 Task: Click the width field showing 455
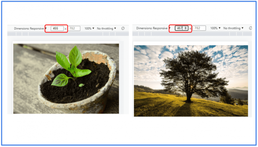[56, 29]
